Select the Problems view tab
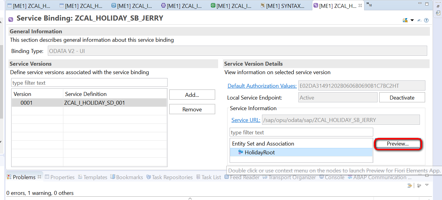The height and width of the screenshot is (200, 442). coord(24,177)
